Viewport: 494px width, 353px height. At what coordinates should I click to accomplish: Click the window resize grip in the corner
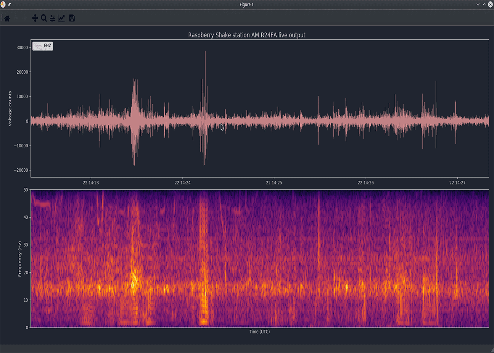492,350
